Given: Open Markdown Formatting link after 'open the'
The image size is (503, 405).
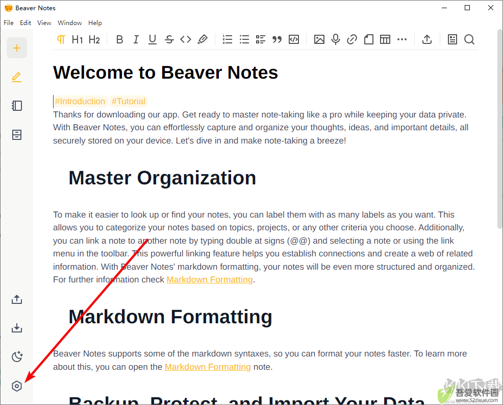Looking at the screenshot, I should coord(208,367).
